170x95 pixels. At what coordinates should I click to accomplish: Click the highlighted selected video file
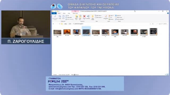point(86,31)
